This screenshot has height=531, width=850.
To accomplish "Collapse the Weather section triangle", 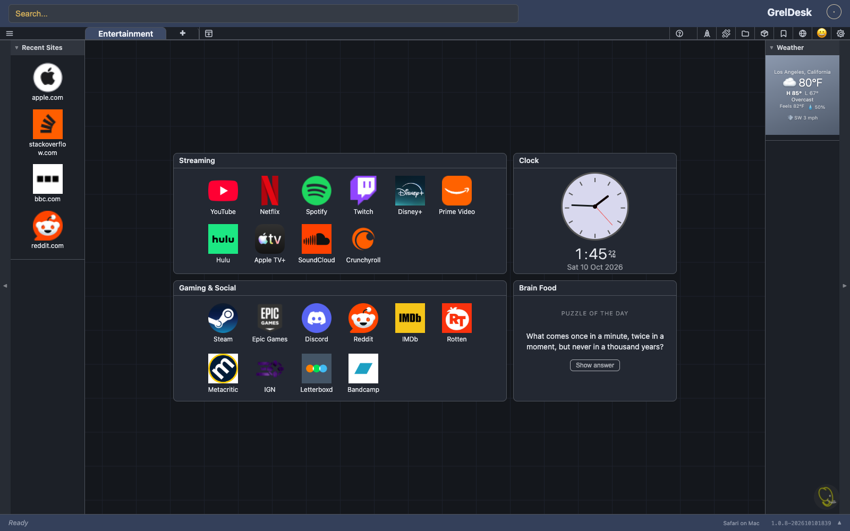I will pyautogui.click(x=771, y=48).
